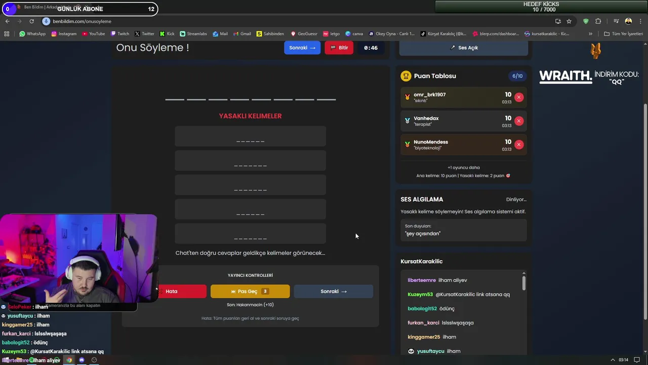Open the letgo bookmark
648x365 pixels.
pyautogui.click(x=332, y=34)
